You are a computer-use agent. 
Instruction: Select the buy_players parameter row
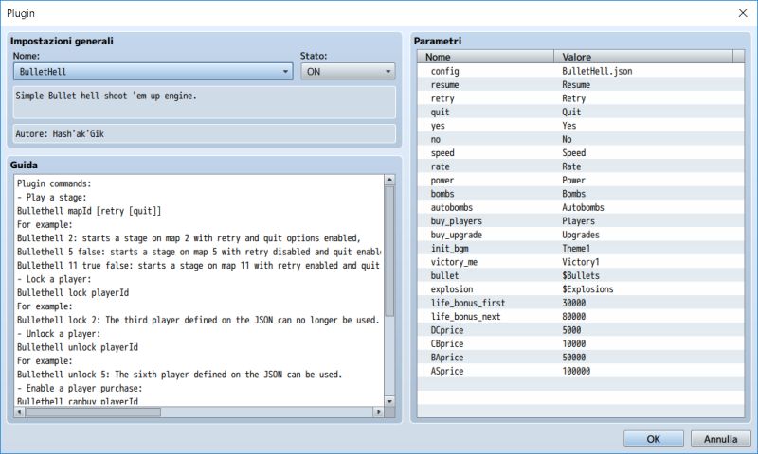[581, 220]
